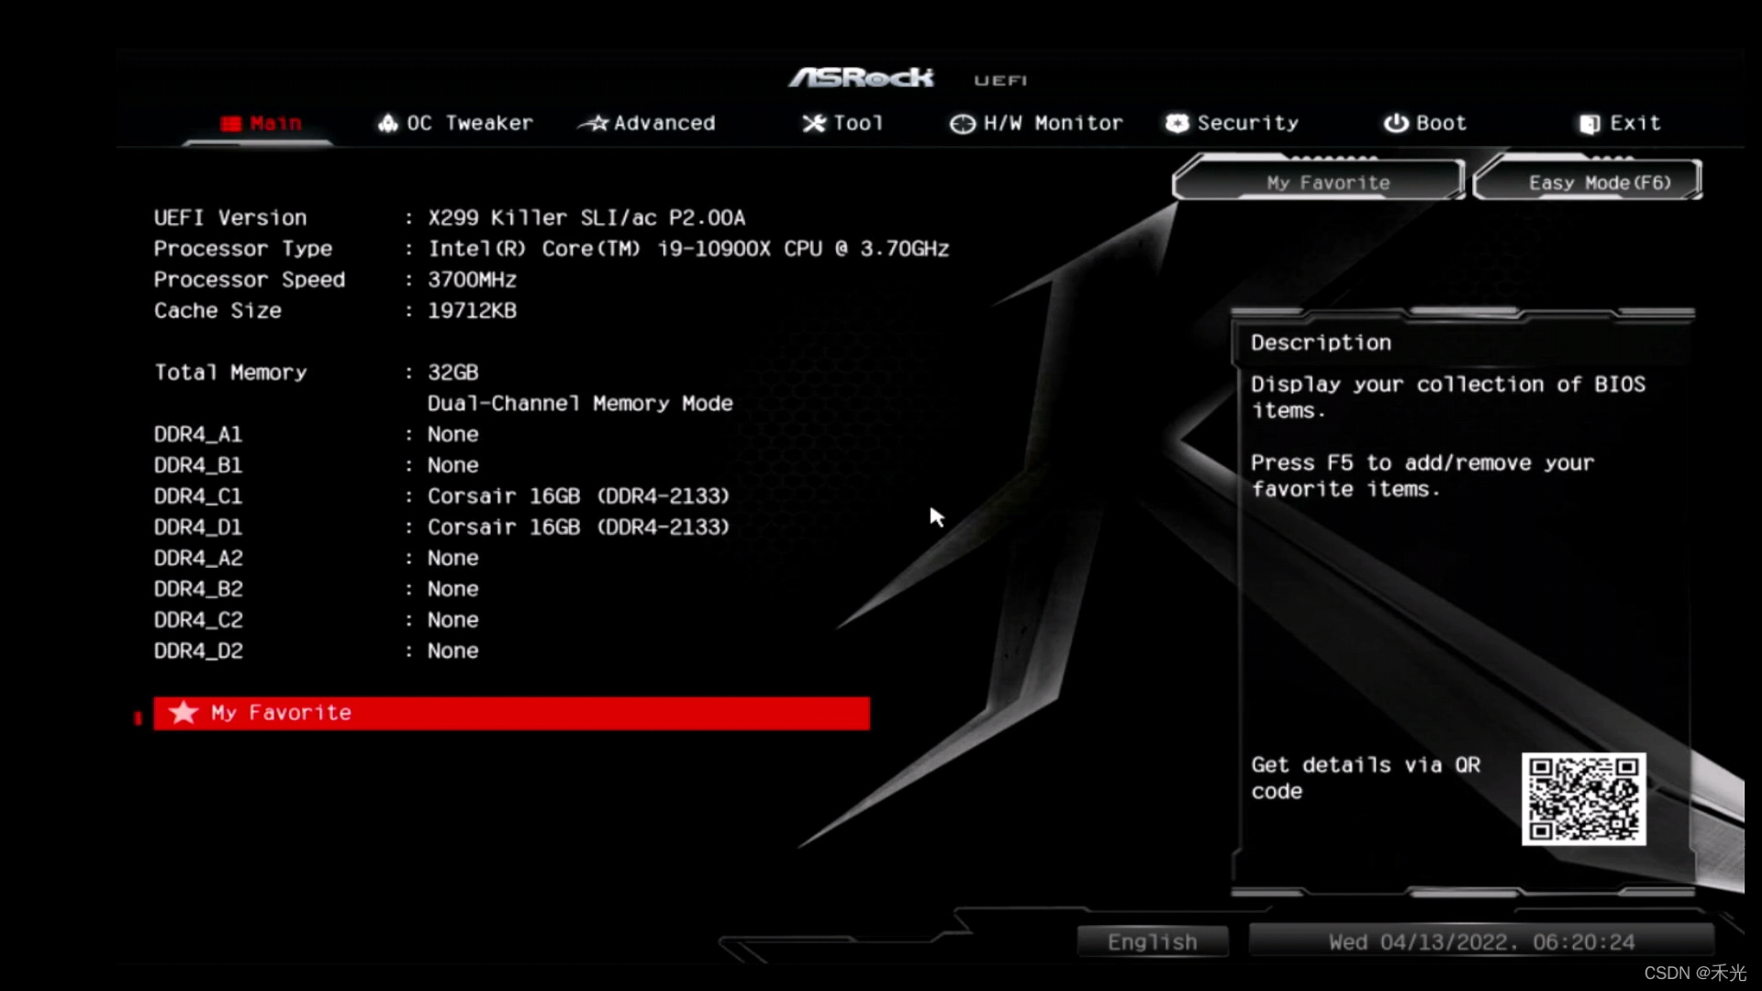Click the DDR4_D2 slot label
Viewport: 1762px width, 991px height.
[x=198, y=651]
